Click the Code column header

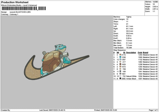click(140, 52)
